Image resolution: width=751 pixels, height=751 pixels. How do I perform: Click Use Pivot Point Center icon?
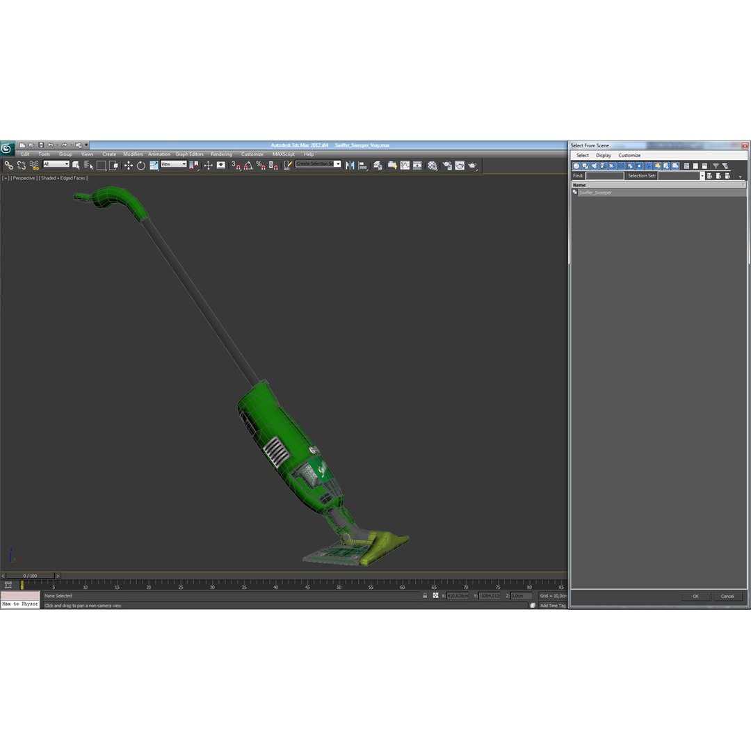click(193, 165)
